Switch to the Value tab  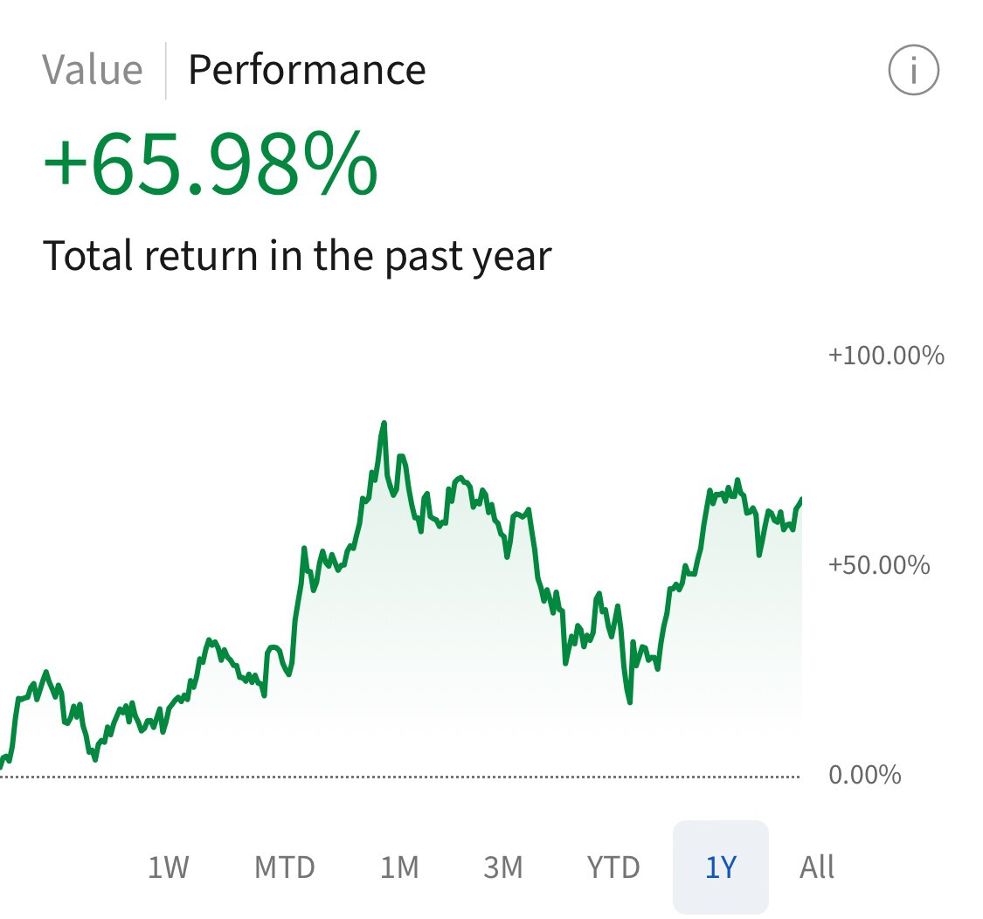coord(92,70)
